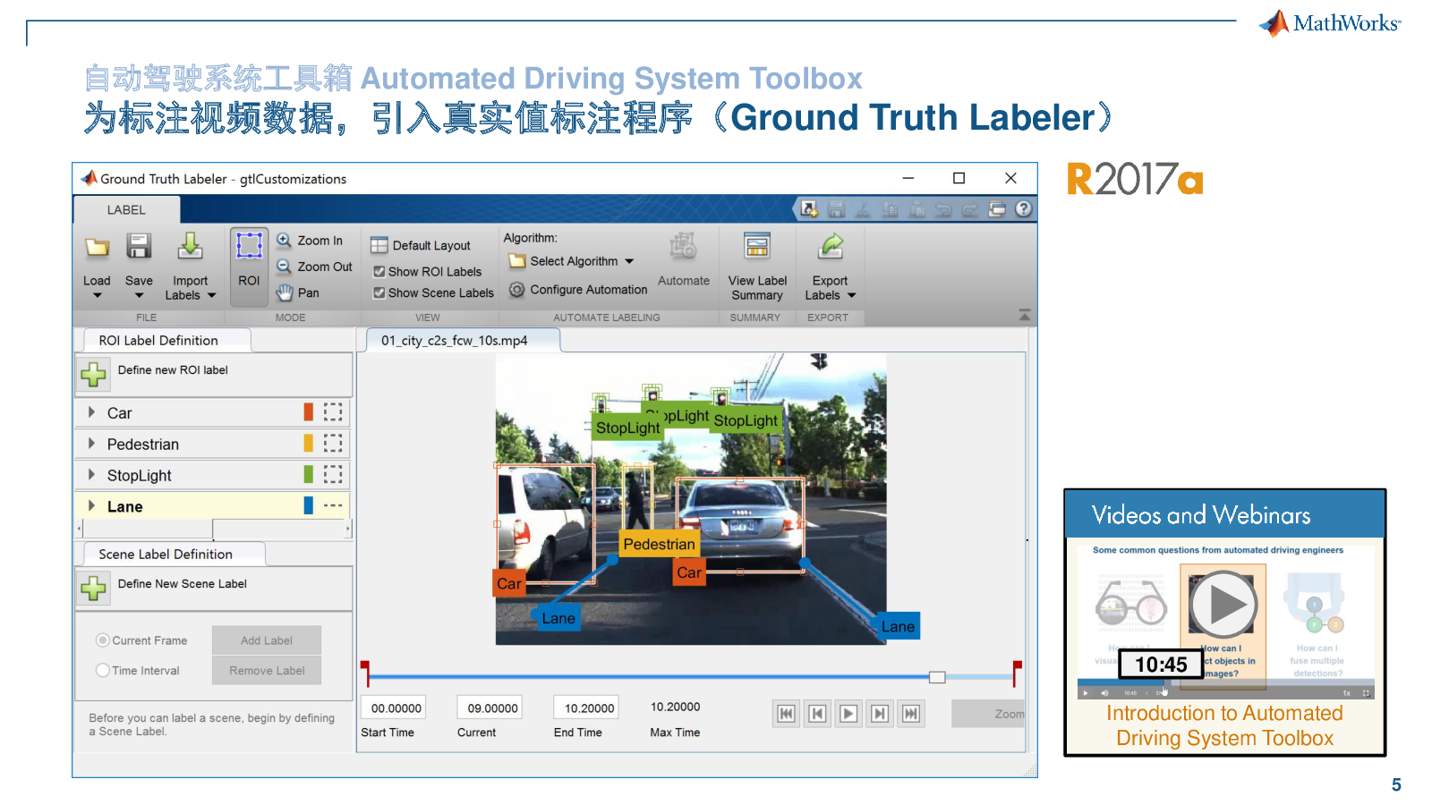Toggle the Show Scene Labels checkbox
The height and width of the screenshot is (805, 1432).
click(379, 292)
